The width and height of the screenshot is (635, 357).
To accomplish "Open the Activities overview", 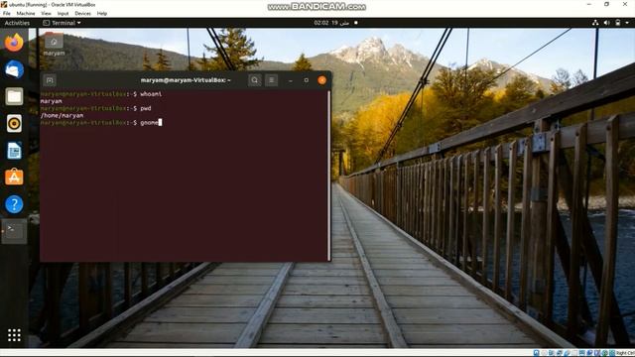I will [x=17, y=23].
